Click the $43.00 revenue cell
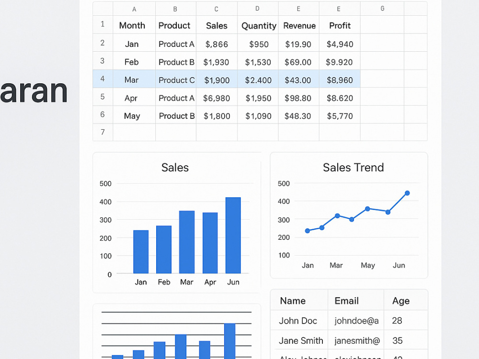479x359 pixels. [299, 79]
